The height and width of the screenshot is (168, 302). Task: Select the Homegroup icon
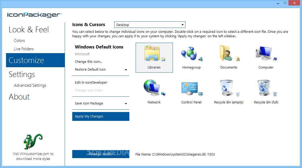point(191,53)
